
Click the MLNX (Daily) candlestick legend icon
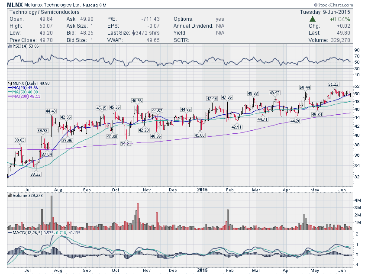[10, 83]
